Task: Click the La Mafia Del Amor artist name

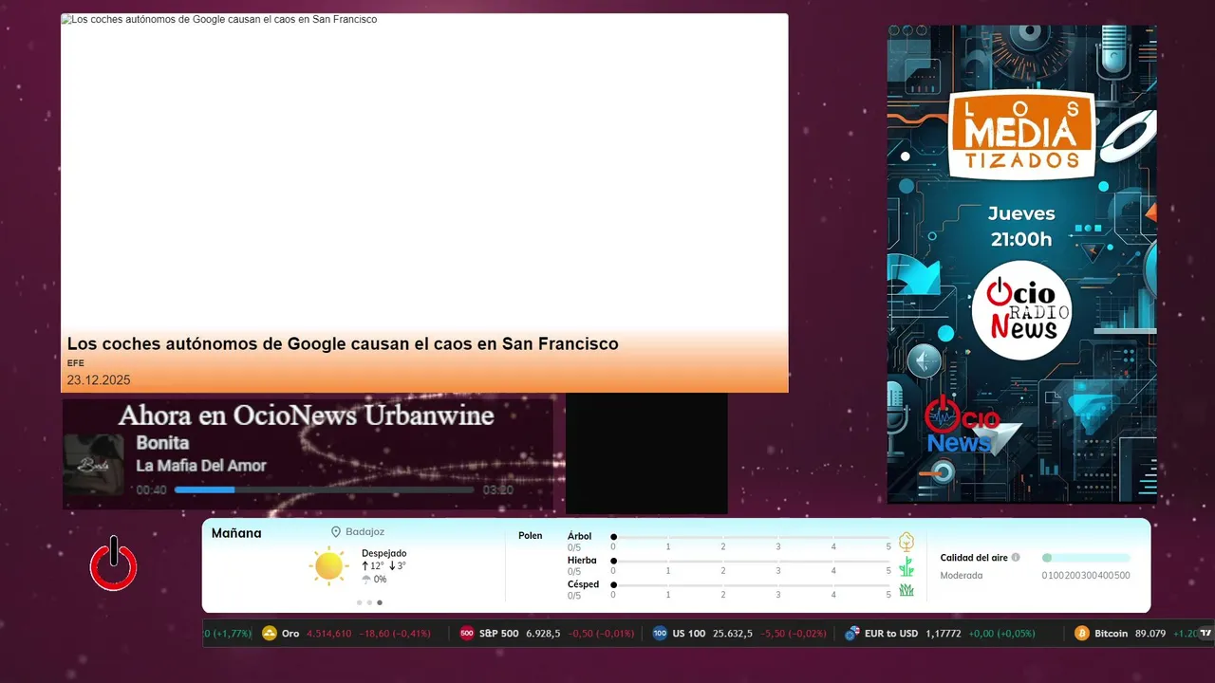Action: 201,466
